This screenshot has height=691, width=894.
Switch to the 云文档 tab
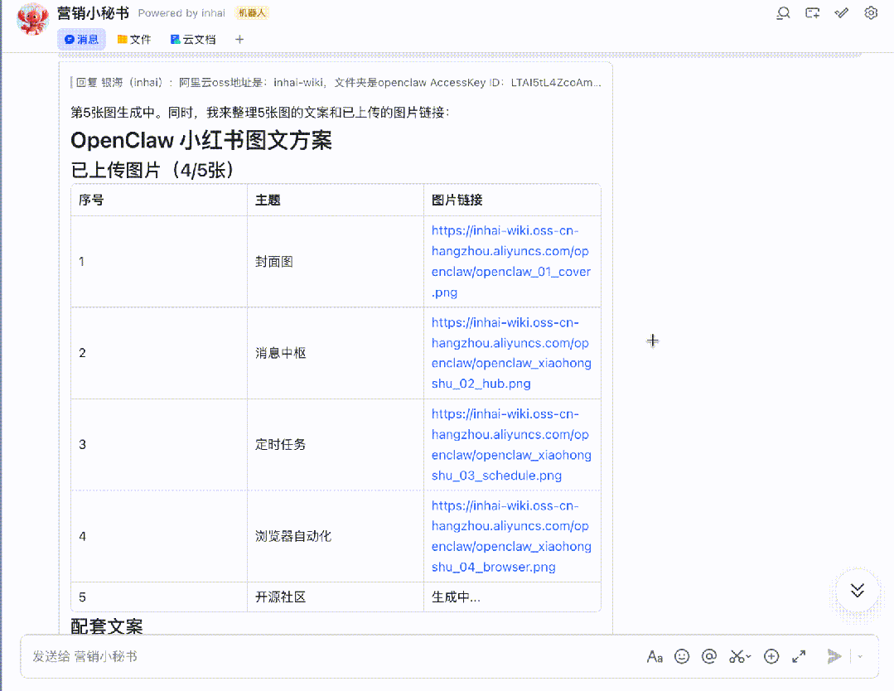point(193,39)
